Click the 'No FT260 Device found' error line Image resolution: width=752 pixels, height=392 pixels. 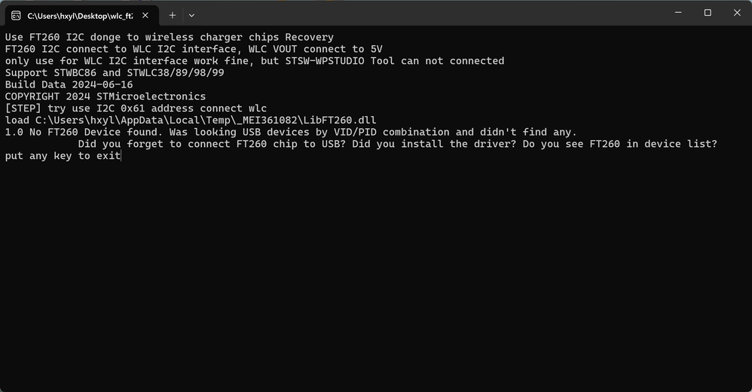click(x=291, y=132)
